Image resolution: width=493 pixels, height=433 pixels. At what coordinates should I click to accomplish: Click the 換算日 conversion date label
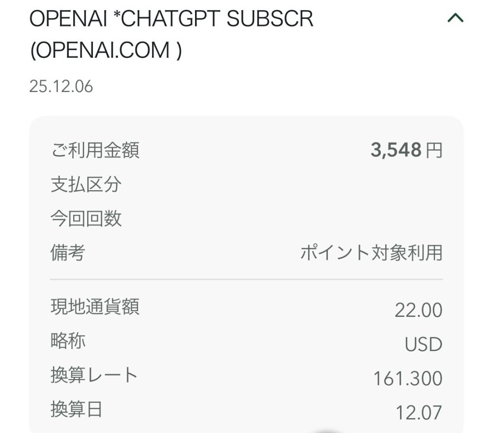[x=77, y=409]
